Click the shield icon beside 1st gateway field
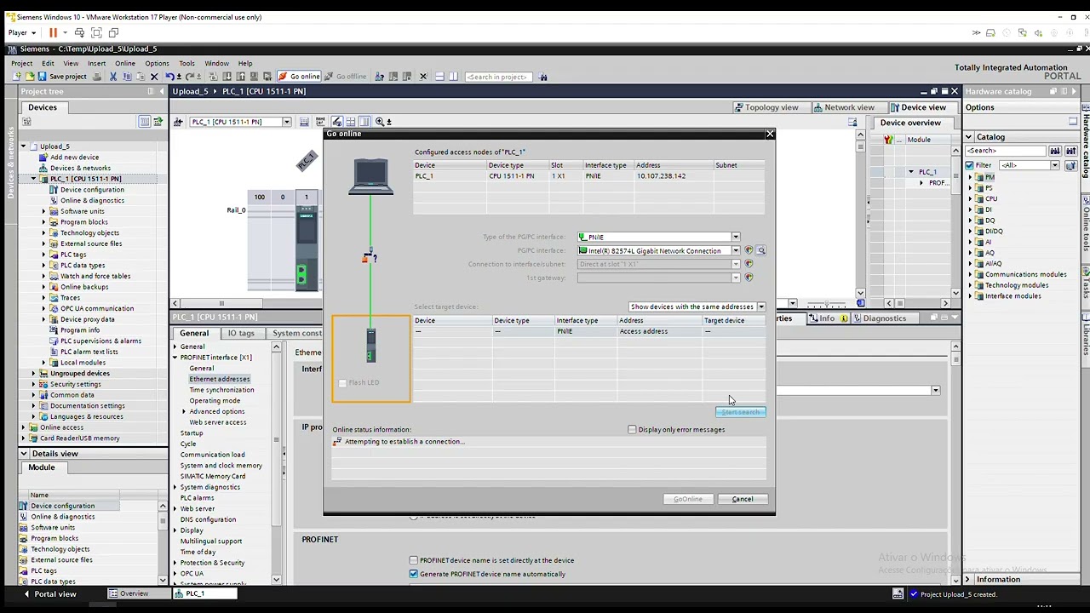 click(749, 278)
